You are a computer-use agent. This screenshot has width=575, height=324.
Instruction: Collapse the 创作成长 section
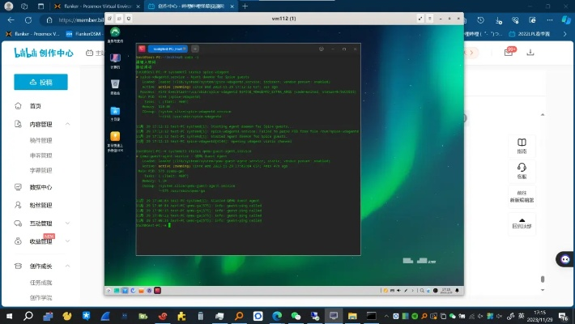68,266
